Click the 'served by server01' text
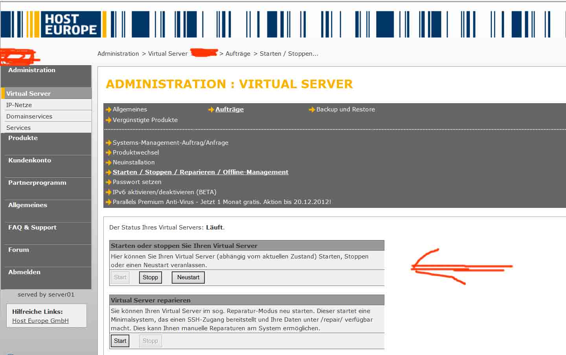566x355 pixels. (x=46, y=295)
